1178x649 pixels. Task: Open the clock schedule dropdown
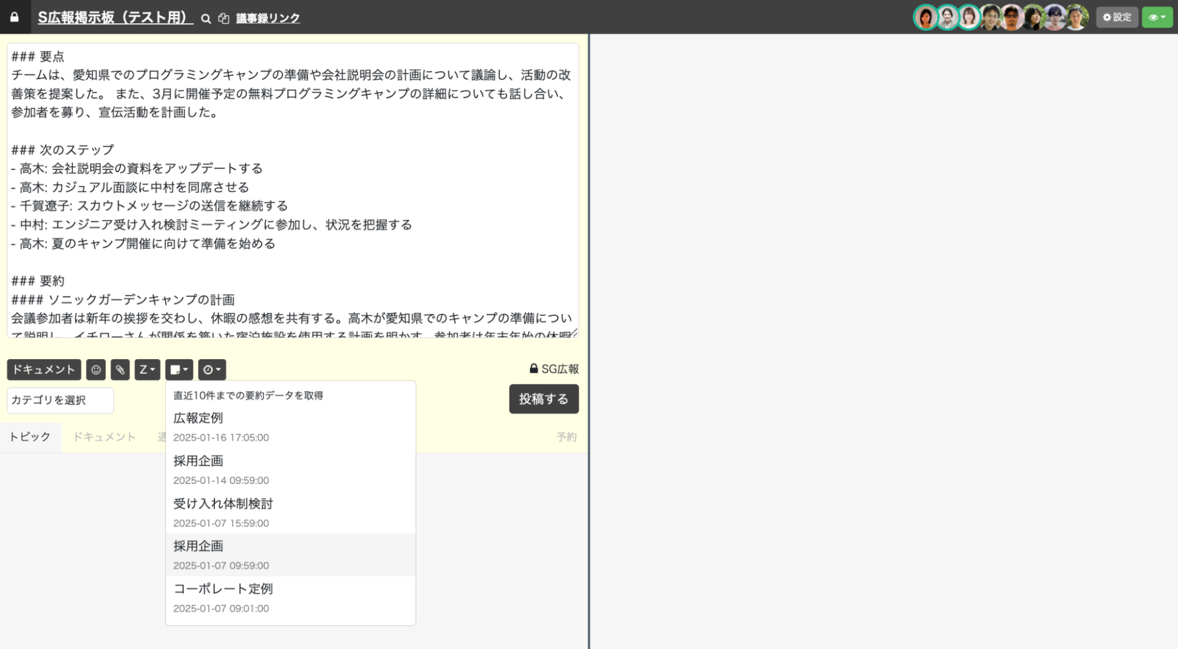(x=211, y=370)
